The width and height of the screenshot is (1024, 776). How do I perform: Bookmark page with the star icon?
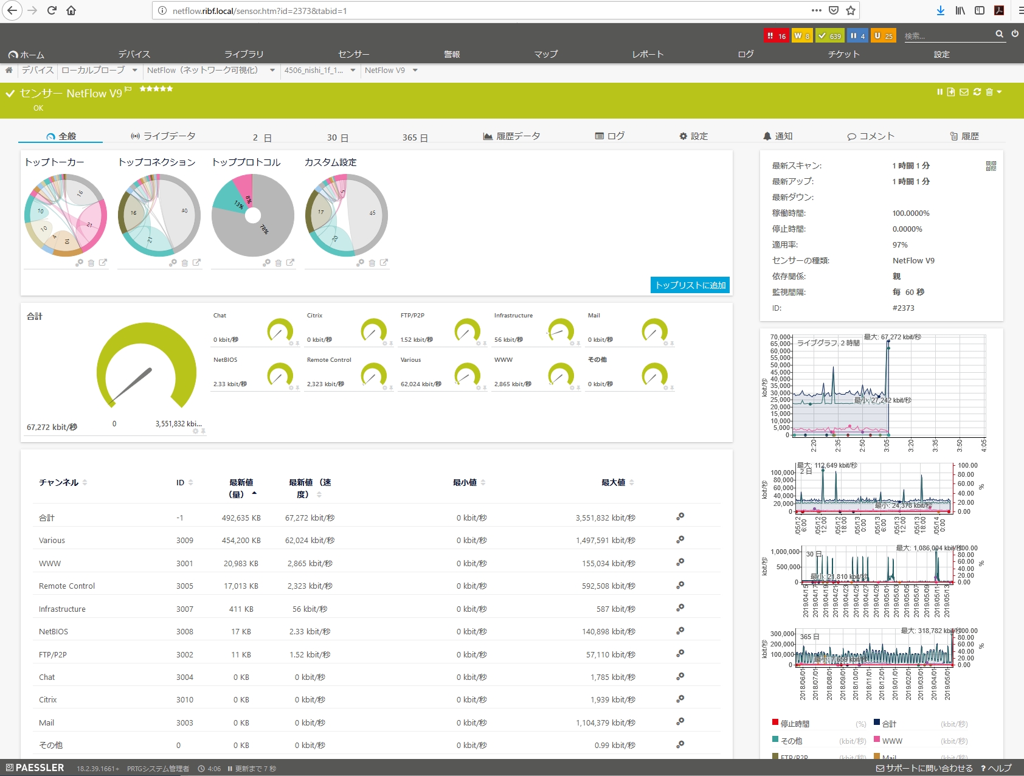(851, 10)
